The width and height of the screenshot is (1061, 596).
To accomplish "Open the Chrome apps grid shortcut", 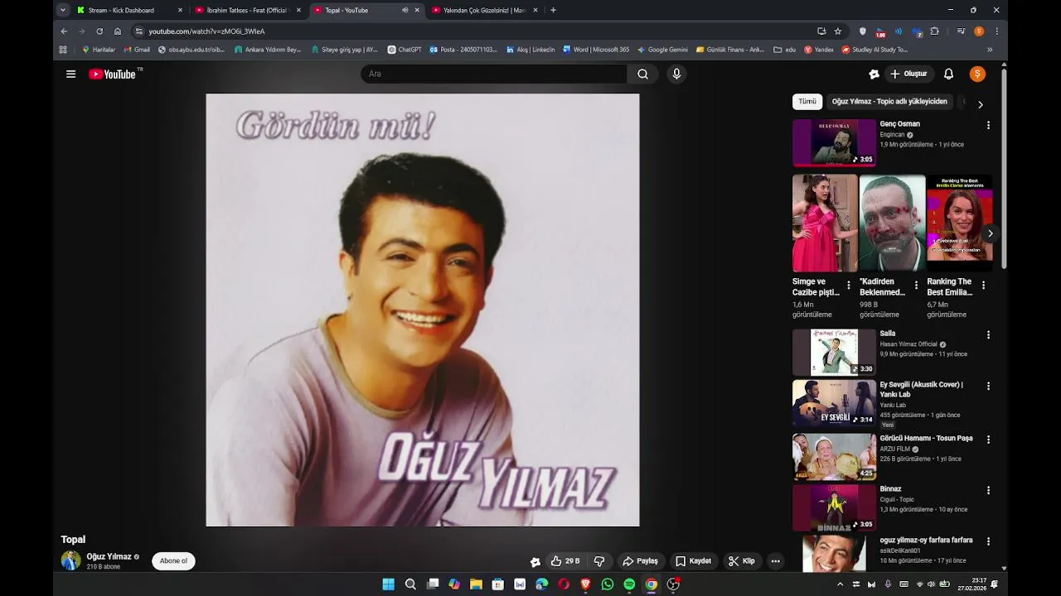I will (63, 50).
